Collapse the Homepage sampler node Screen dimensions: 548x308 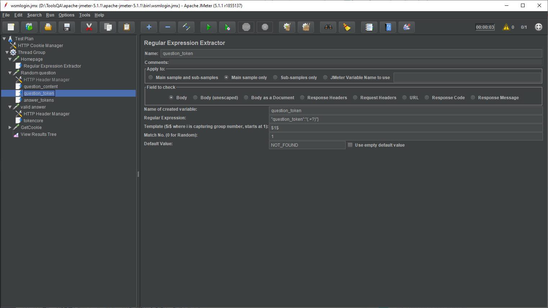[10, 59]
